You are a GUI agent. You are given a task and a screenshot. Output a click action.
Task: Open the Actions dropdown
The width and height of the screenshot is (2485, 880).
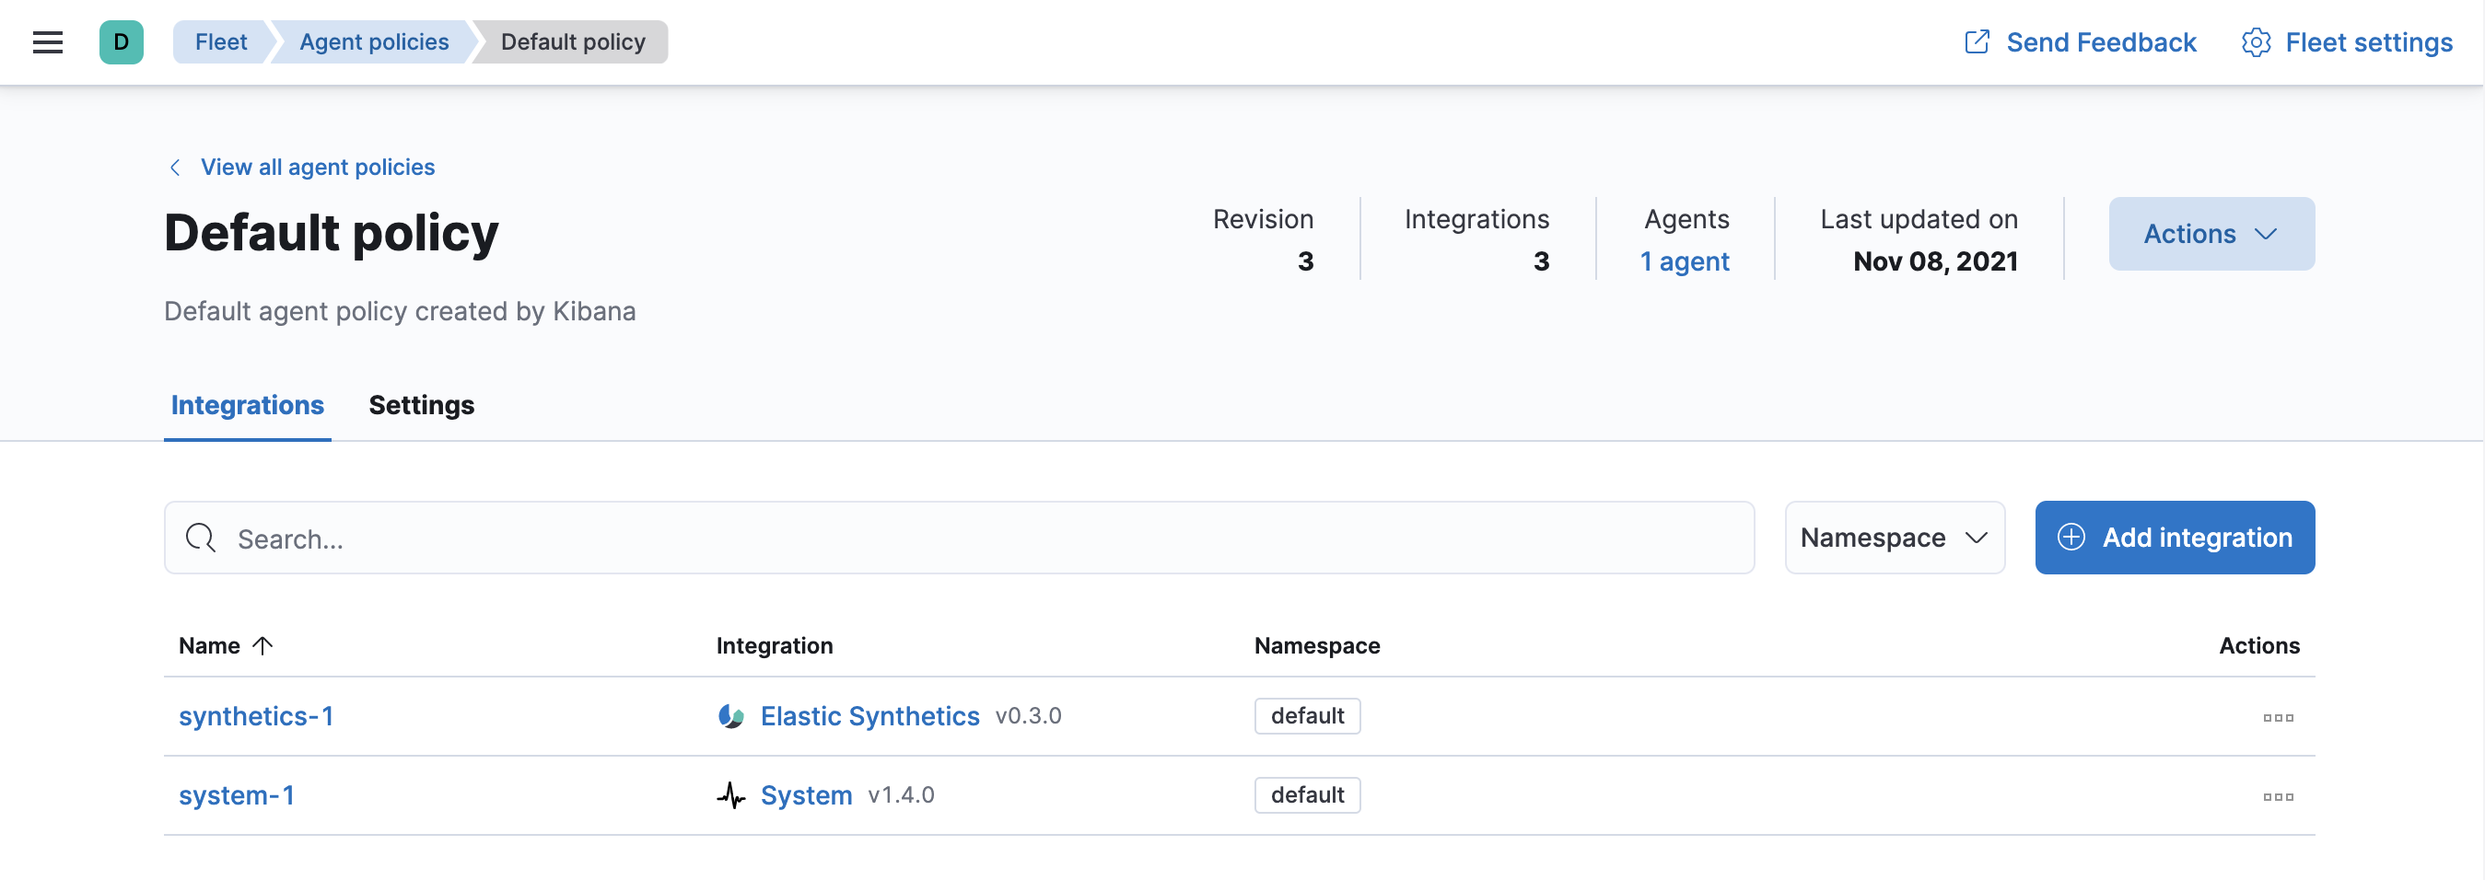click(x=2211, y=233)
